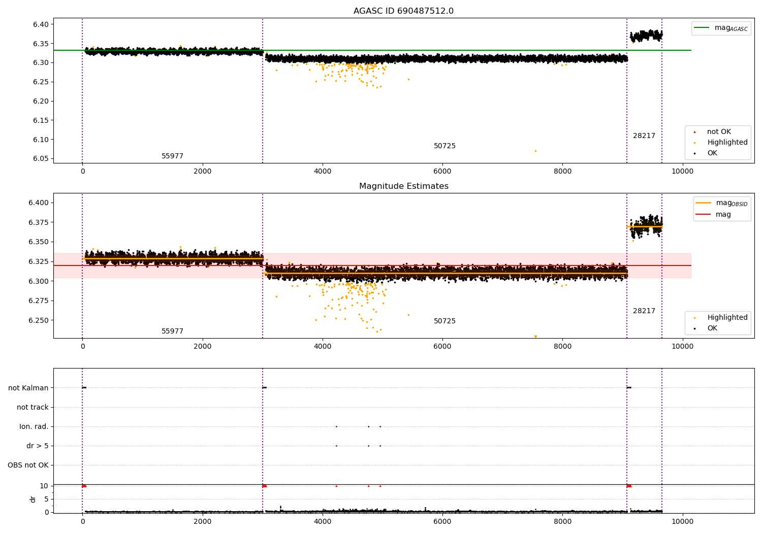The height and width of the screenshot is (533, 762).
Task: Click the 6.400 y-axis tick label
Action: (x=39, y=203)
